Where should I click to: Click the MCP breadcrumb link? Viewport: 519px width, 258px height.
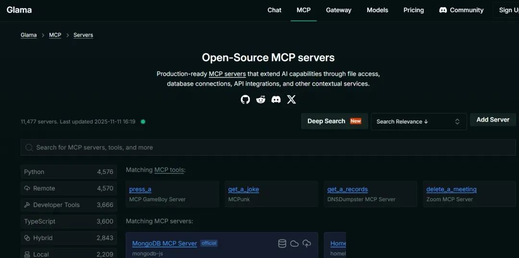tap(55, 35)
